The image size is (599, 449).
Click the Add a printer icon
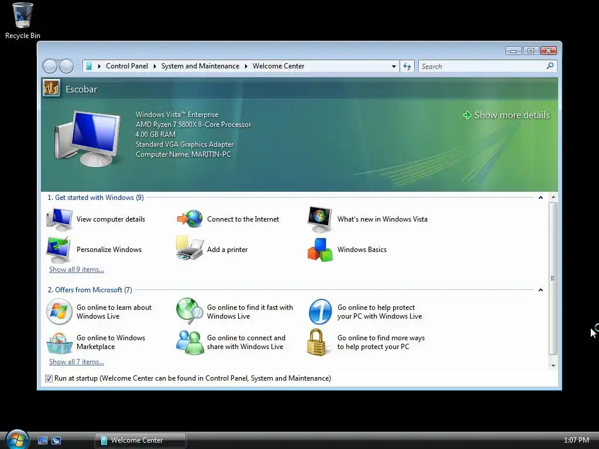[190, 248]
